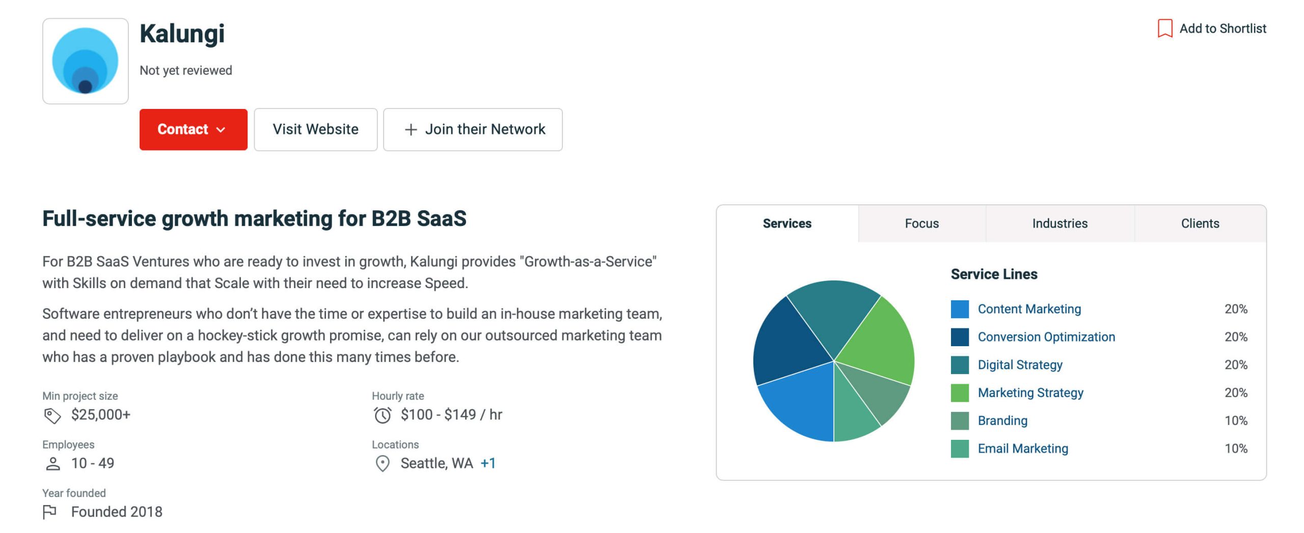The width and height of the screenshot is (1304, 533).
Task: Click the Email Marketing legend swatch
Action: coord(959,449)
